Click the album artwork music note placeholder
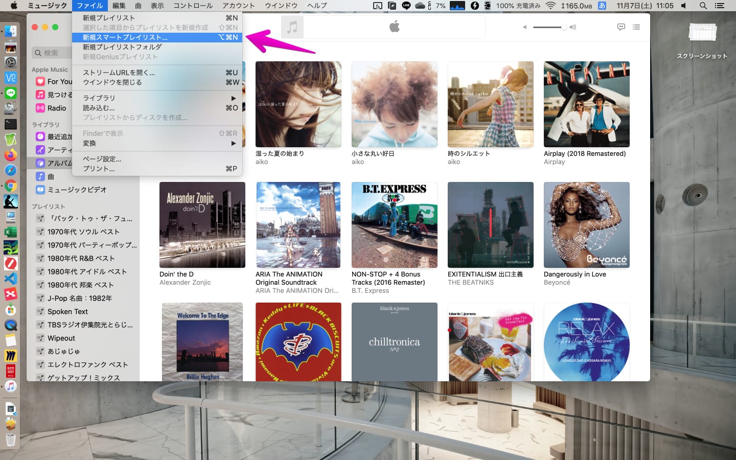Image resolution: width=736 pixels, height=460 pixels. (x=292, y=27)
